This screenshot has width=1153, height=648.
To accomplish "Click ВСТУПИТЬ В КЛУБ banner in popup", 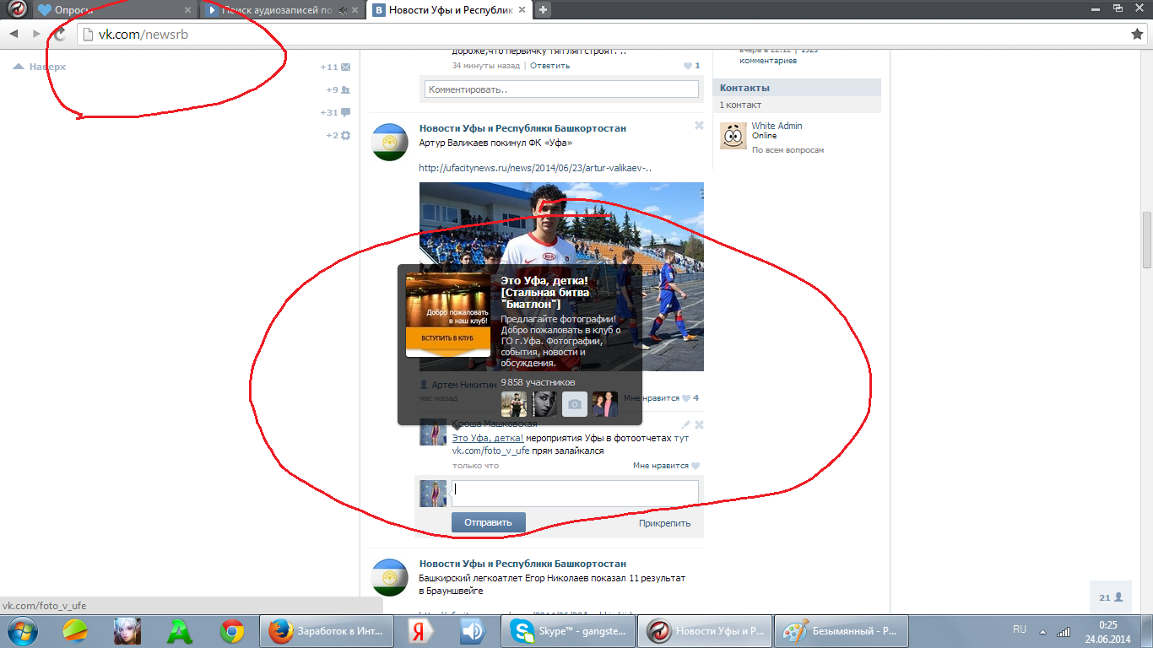I will pyautogui.click(x=448, y=338).
